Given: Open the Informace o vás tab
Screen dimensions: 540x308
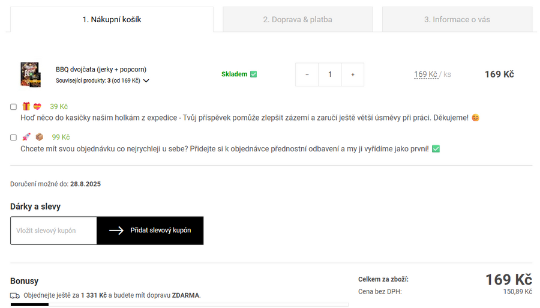Looking at the screenshot, I should pyautogui.click(x=457, y=19).
